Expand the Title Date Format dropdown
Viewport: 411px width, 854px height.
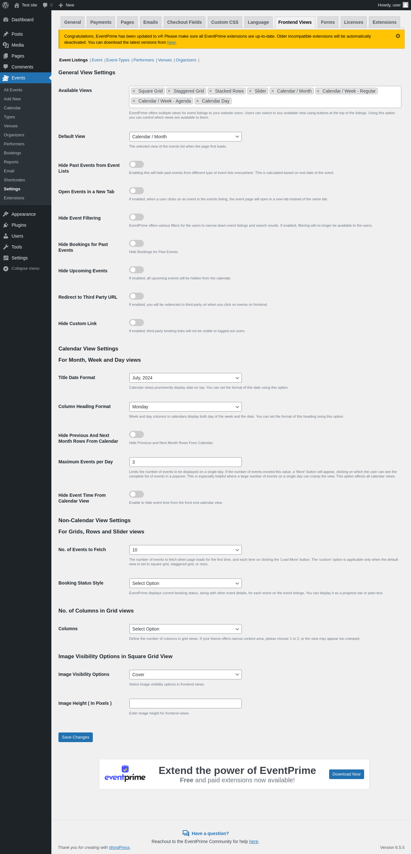[x=185, y=378]
